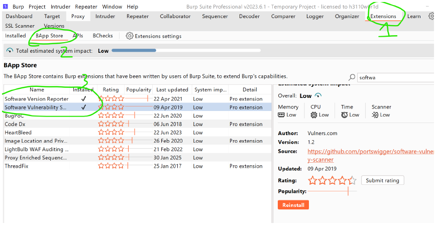Switch to the Intruder tab
This screenshot has height=225, width=436.
tap(105, 17)
